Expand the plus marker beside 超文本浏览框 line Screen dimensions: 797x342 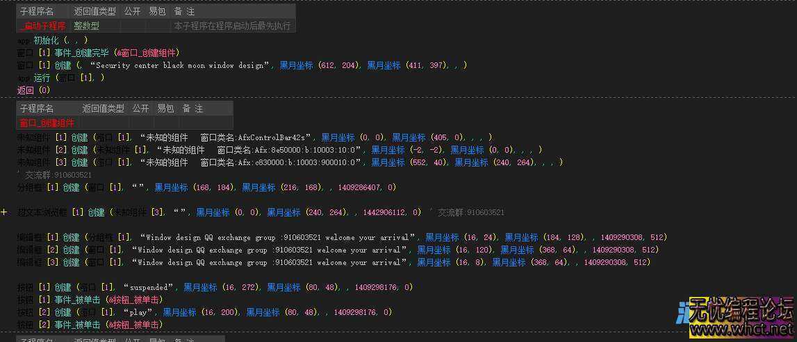point(4,212)
